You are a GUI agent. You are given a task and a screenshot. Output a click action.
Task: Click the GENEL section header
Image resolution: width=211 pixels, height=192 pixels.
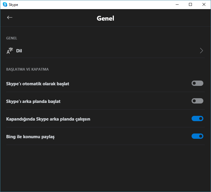pos(11,38)
